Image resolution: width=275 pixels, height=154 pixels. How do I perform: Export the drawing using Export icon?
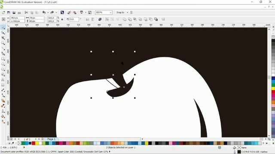74,12
